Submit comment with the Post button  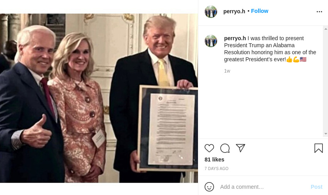(x=317, y=187)
